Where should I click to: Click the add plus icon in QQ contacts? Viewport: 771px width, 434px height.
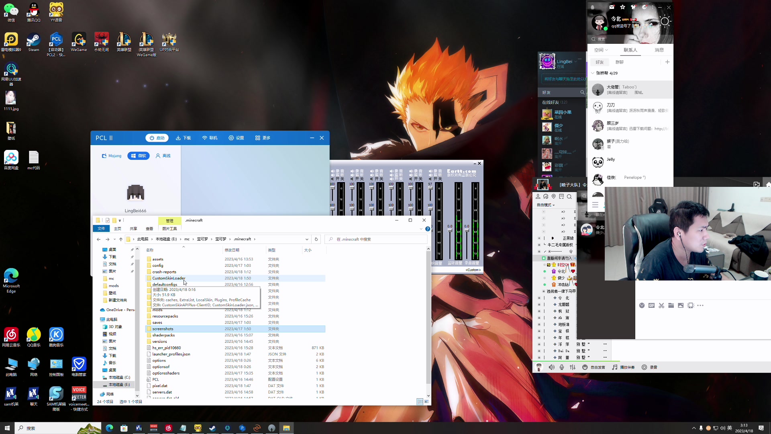[x=667, y=62]
